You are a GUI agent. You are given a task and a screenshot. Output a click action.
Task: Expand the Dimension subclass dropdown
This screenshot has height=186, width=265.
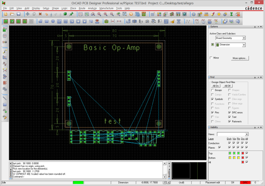[244, 45]
